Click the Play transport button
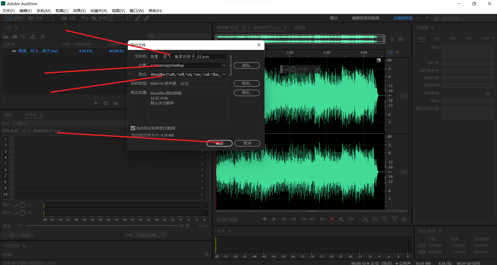The width and height of the screenshot is (497, 265). point(274,219)
